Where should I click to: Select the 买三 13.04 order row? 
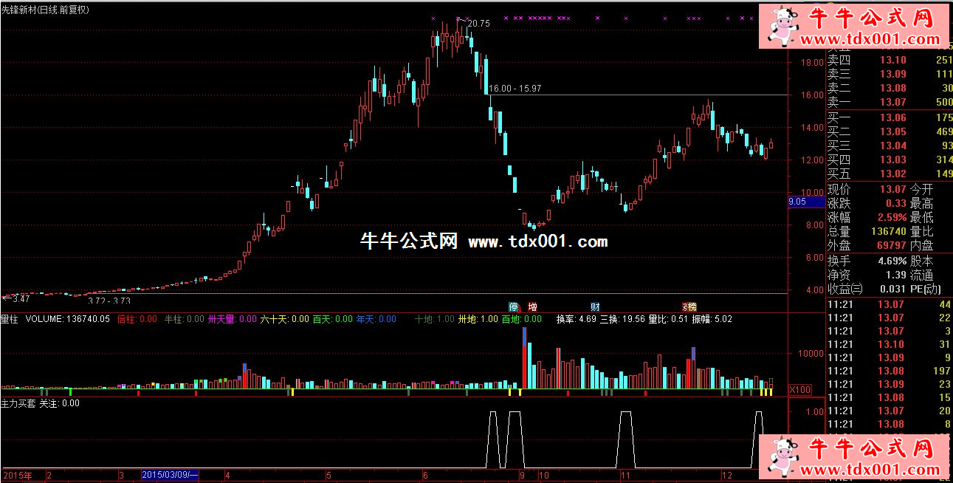(889, 145)
